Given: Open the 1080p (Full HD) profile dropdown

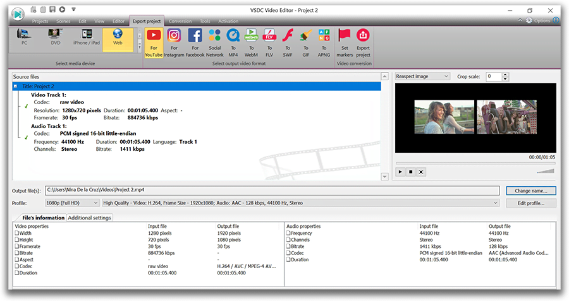Looking at the screenshot, I should coord(72,203).
